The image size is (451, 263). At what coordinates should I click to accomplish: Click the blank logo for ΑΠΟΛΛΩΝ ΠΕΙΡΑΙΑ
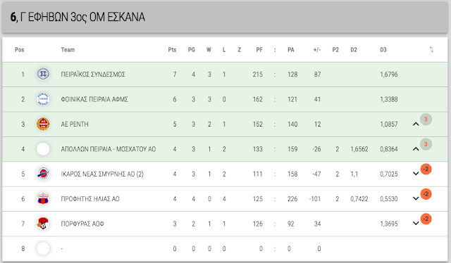click(x=43, y=149)
